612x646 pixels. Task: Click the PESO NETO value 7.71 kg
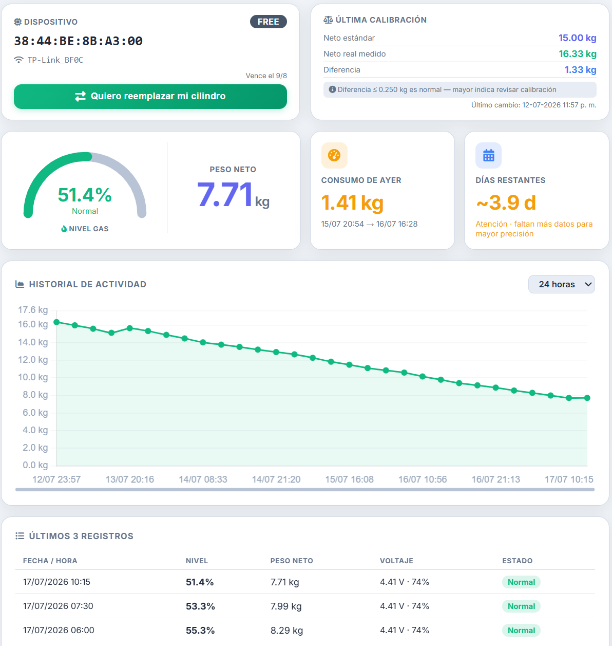click(x=234, y=195)
